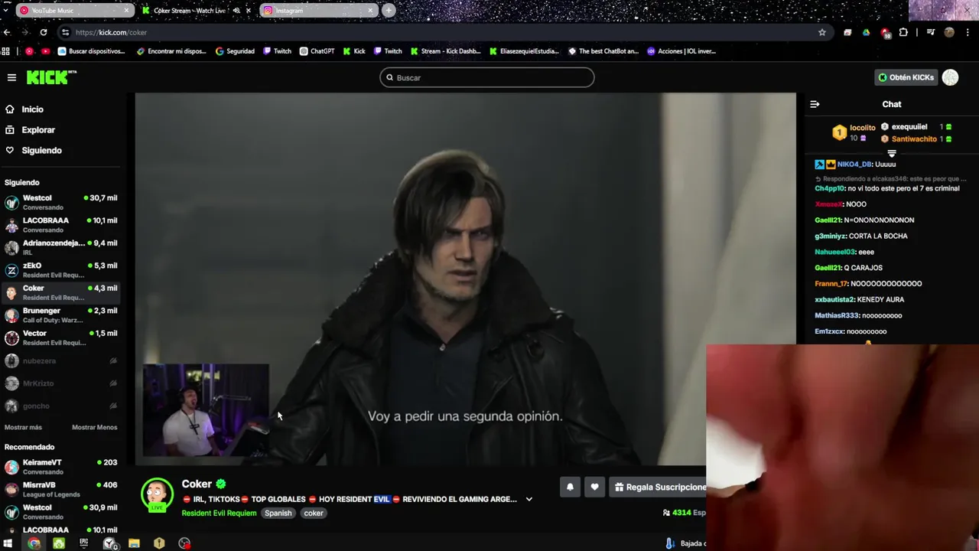
Task: Reload the page
Action: pyautogui.click(x=44, y=32)
